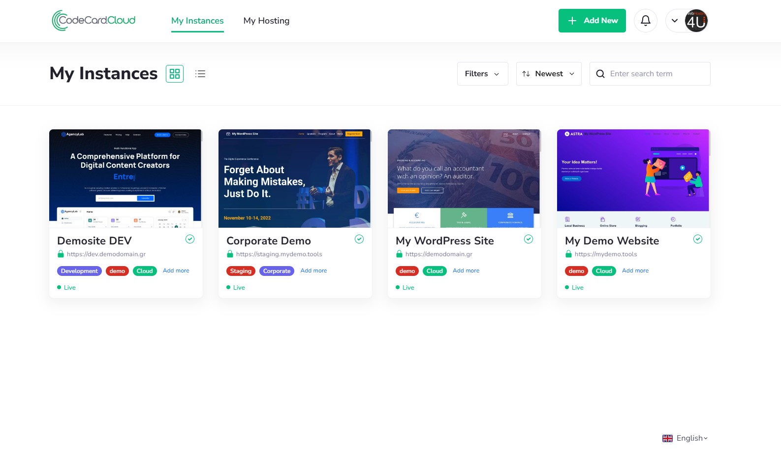The width and height of the screenshot is (781, 450).
Task: Go to the My Hosting tab
Action: [x=266, y=21]
